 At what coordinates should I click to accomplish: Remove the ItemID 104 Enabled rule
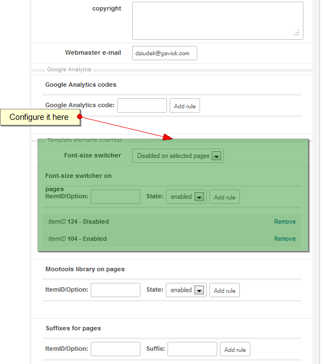coord(285,239)
